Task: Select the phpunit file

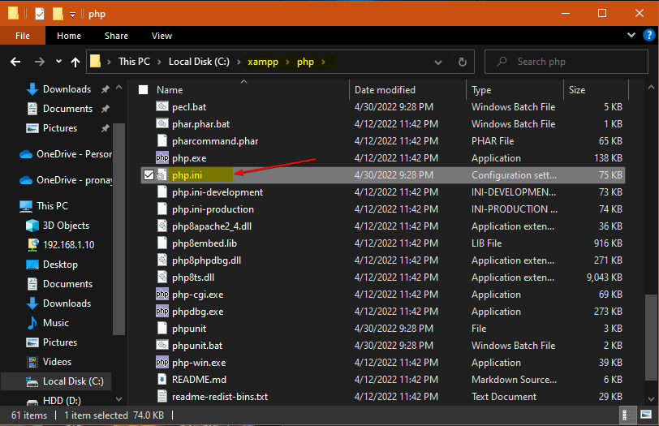Action: tap(189, 329)
